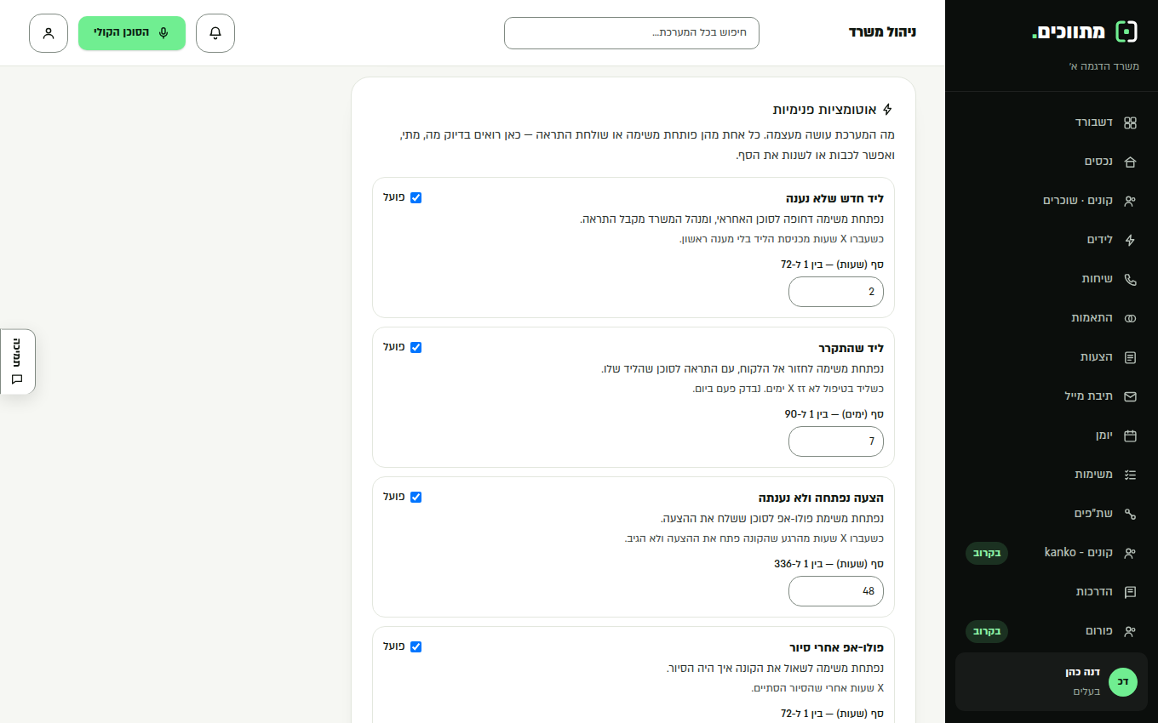Toggle the ליד שהתקרר active checkbox
Viewport: 1158px width, 723px height.
(x=416, y=347)
